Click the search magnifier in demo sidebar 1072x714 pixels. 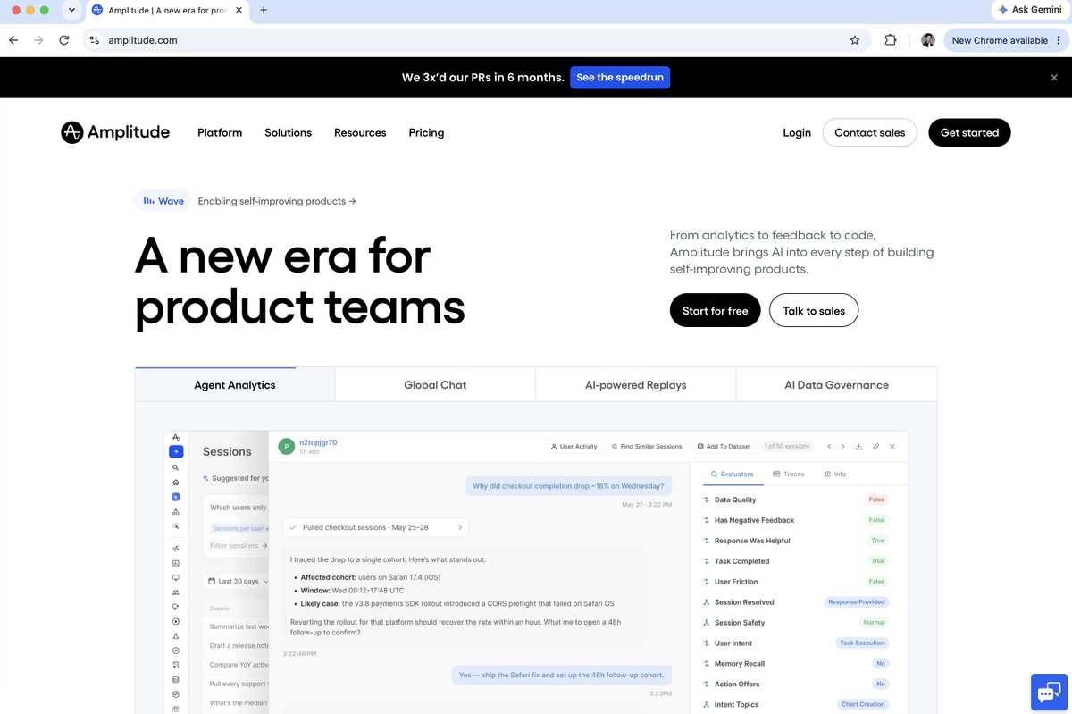176,467
